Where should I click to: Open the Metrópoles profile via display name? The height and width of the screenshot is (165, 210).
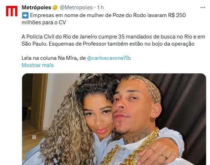pyautogui.click(x=36, y=7)
